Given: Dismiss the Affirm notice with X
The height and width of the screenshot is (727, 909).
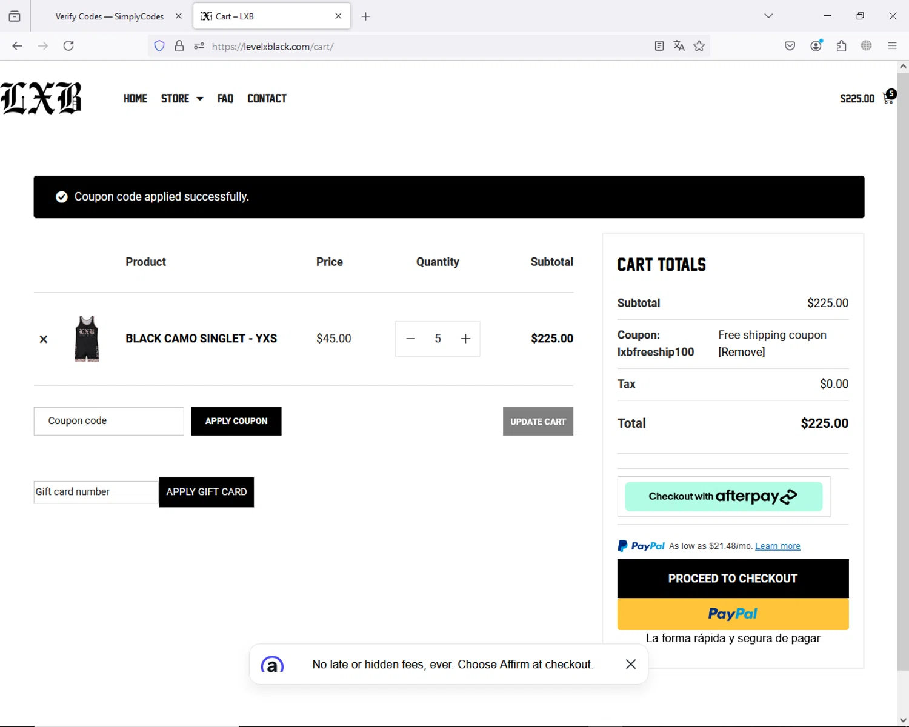Looking at the screenshot, I should click(x=631, y=665).
